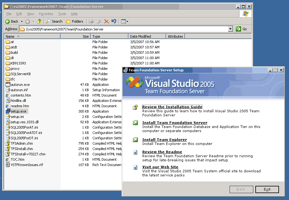Select the SQLServerKB folder icon
Viewport: 289px width, 200px height.
click(8, 74)
